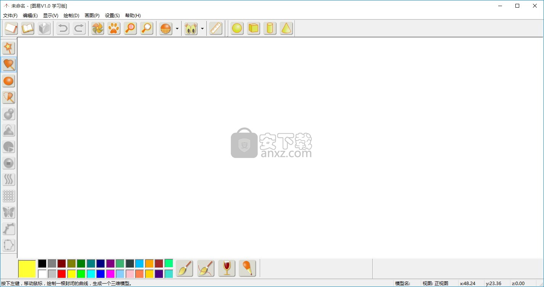Select the heart with pencil draw tool
The width and height of the screenshot is (544, 287).
tap(8, 64)
